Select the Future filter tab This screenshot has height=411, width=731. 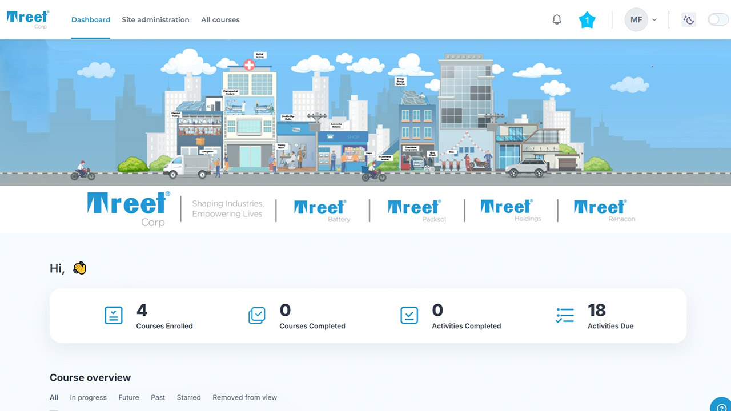(x=128, y=397)
